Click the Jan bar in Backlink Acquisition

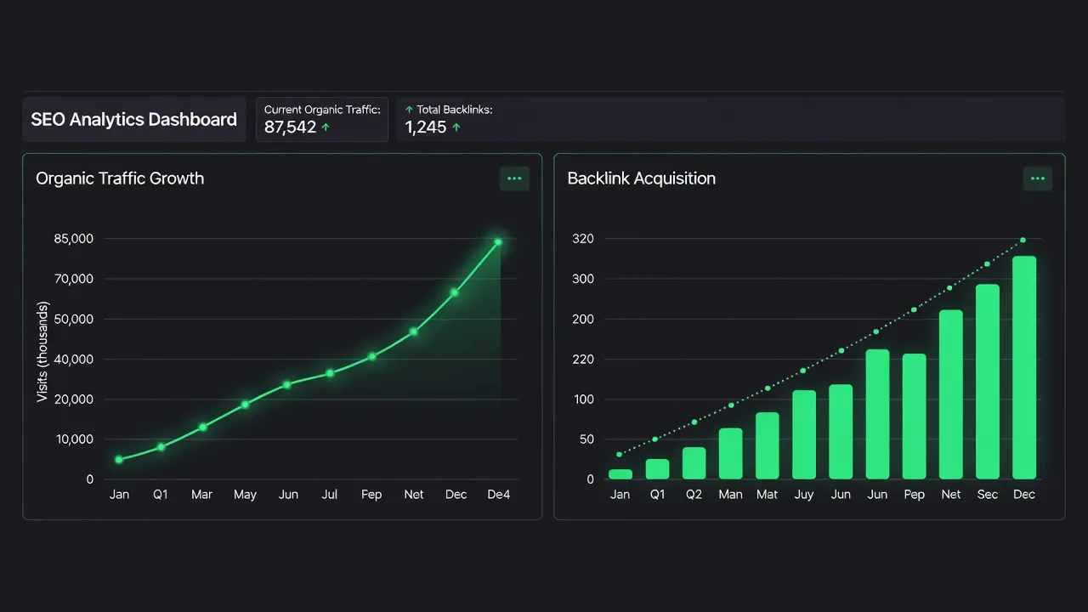point(620,474)
